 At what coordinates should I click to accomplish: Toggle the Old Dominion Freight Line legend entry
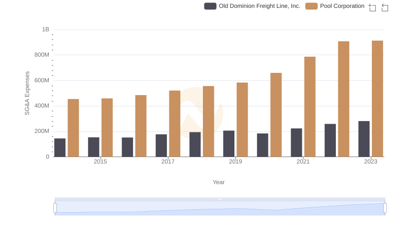tap(252, 6)
